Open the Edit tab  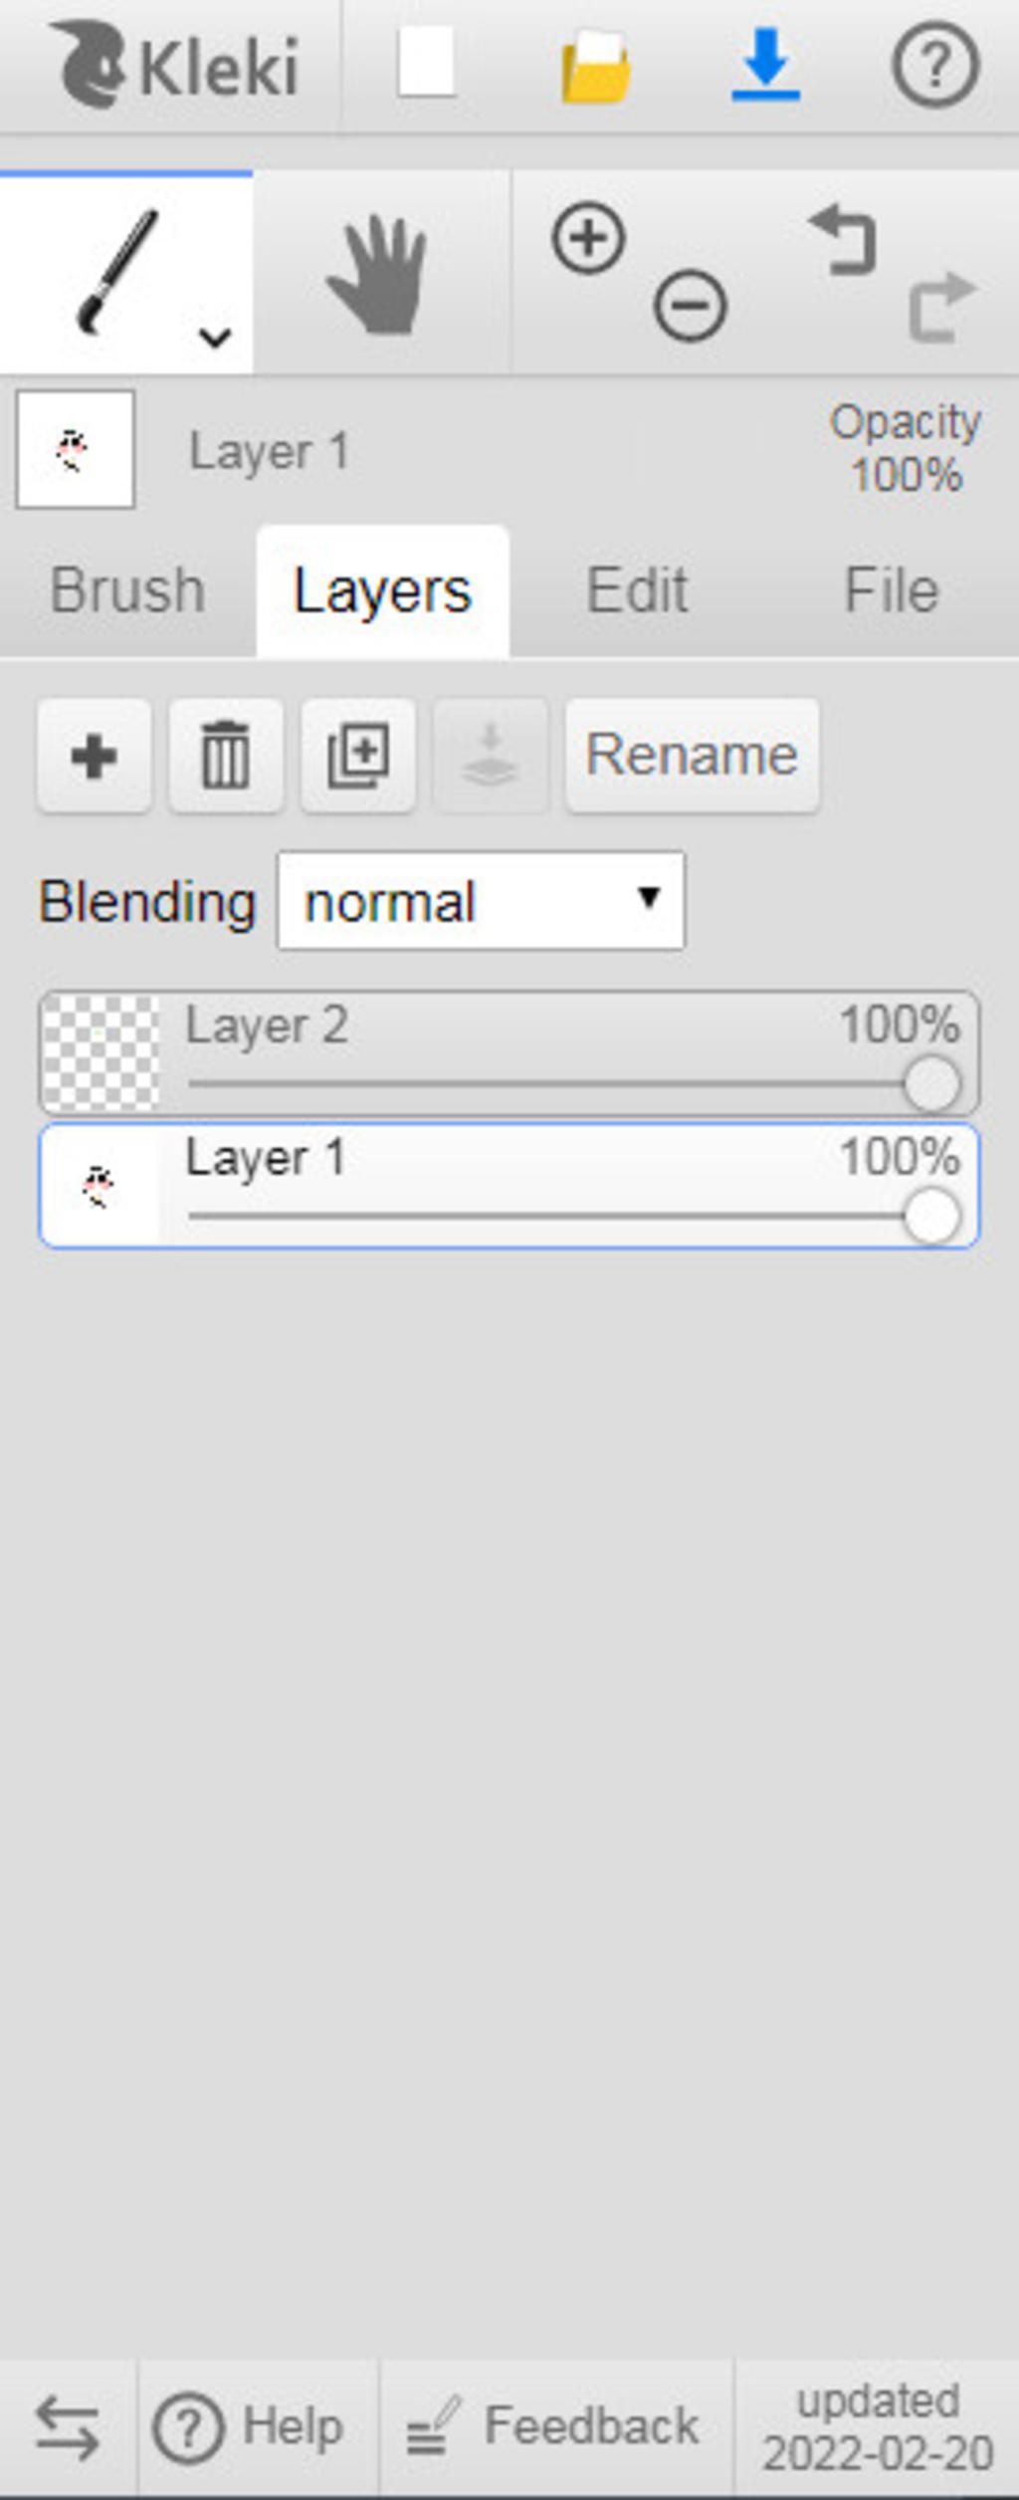coord(637,590)
